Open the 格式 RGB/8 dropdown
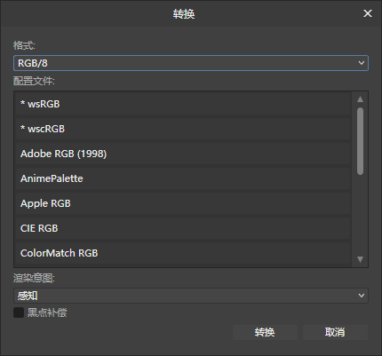 click(x=191, y=63)
